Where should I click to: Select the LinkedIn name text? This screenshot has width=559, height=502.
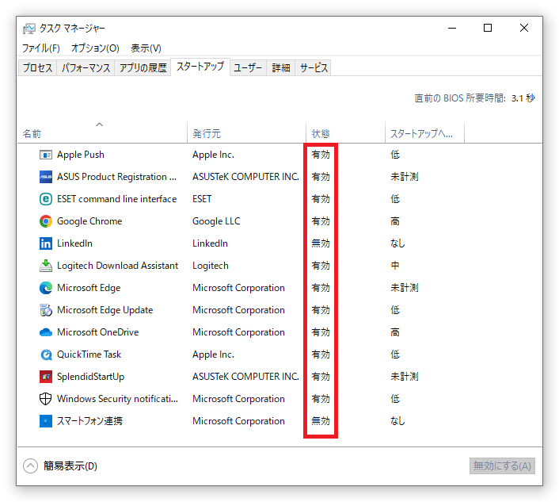[x=74, y=243]
